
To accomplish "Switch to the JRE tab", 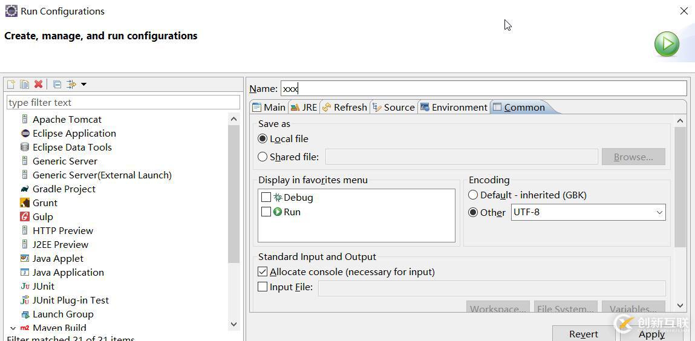I will [304, 107].
